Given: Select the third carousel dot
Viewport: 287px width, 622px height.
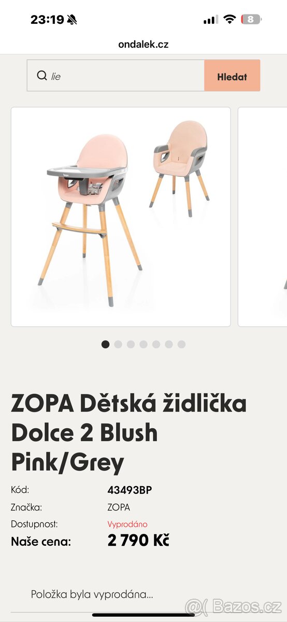Looking at the screenshot, I should tap(131, 344).
